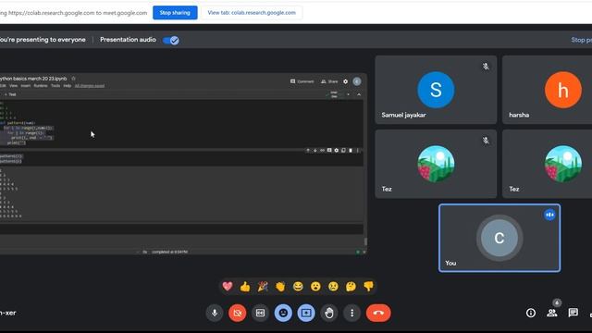Mute the microphone in the call bar
This screenshot has width=592, height=333.
click(x=215, y=313)
